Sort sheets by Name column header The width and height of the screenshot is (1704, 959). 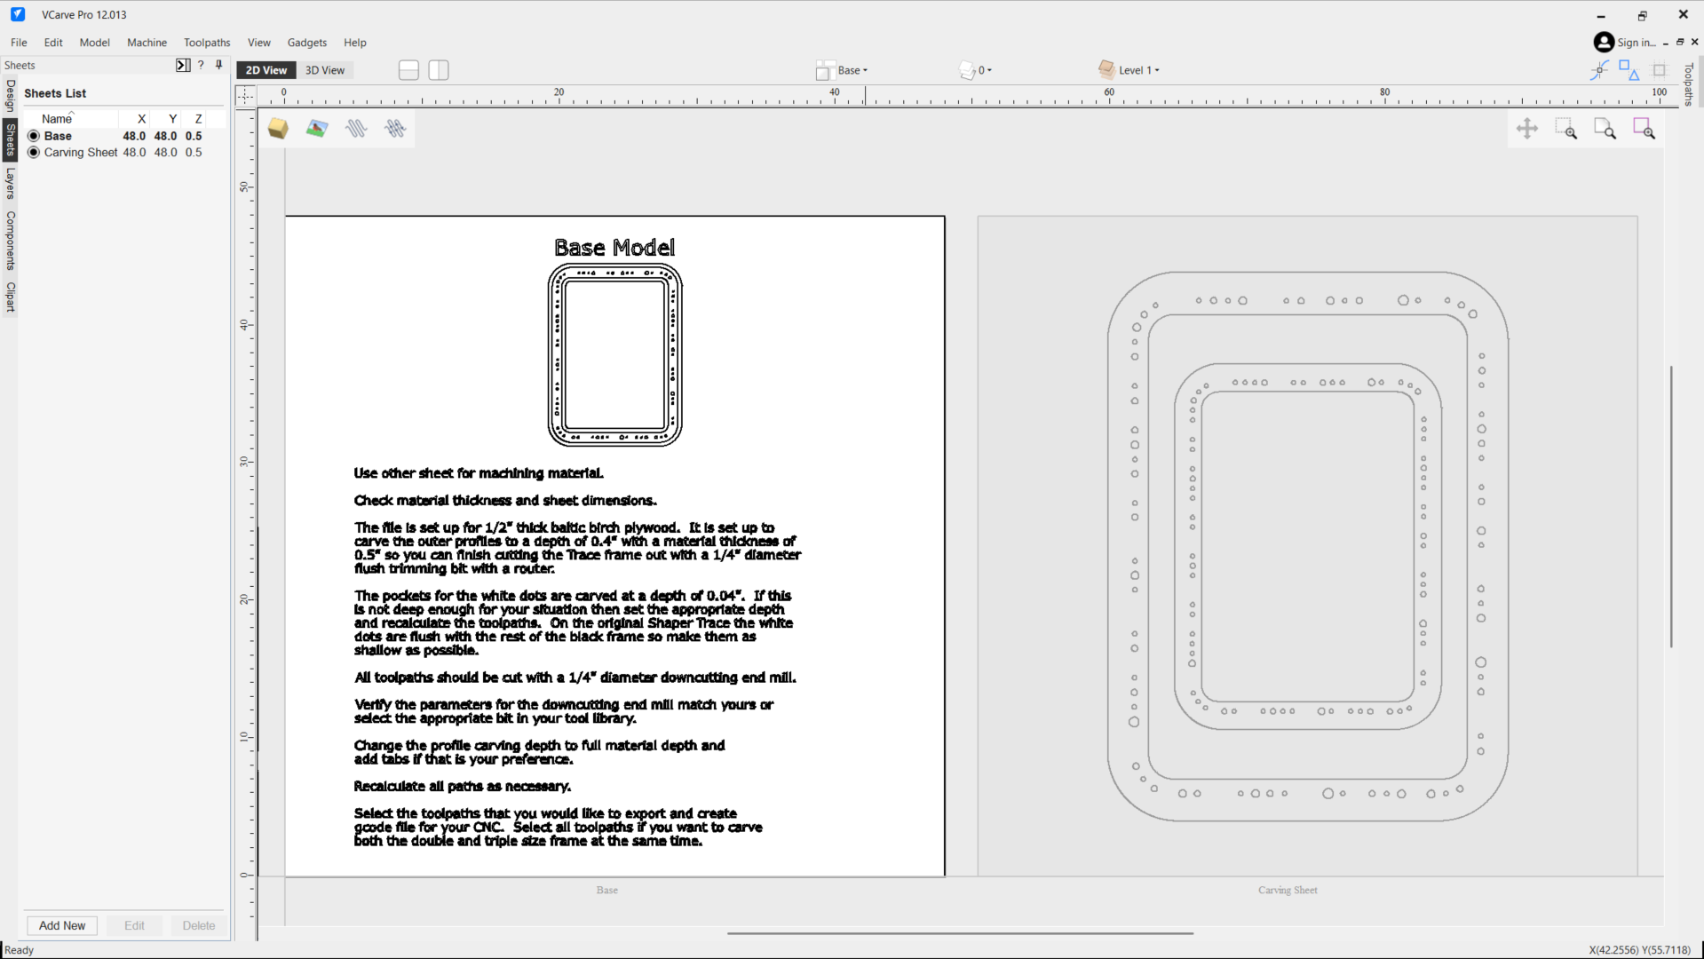[57, 118]
